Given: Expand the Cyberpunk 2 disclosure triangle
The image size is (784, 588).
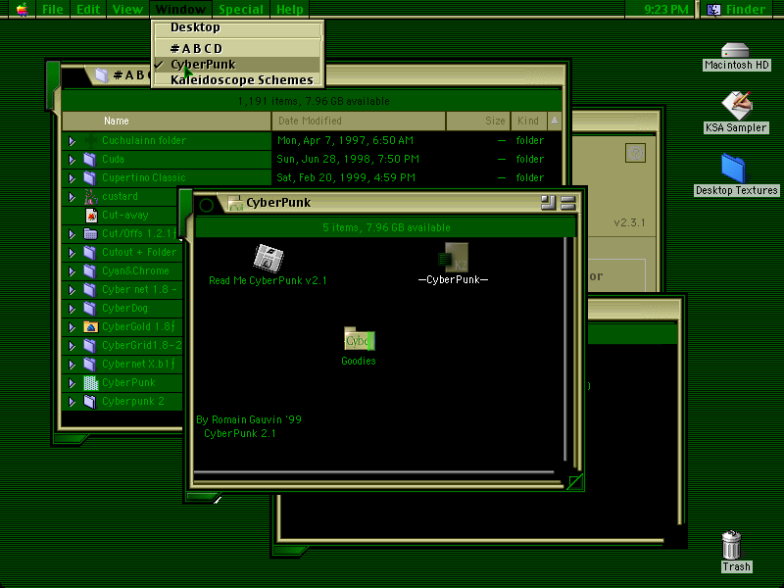Looking at the screenshot, I should (72, 402).
